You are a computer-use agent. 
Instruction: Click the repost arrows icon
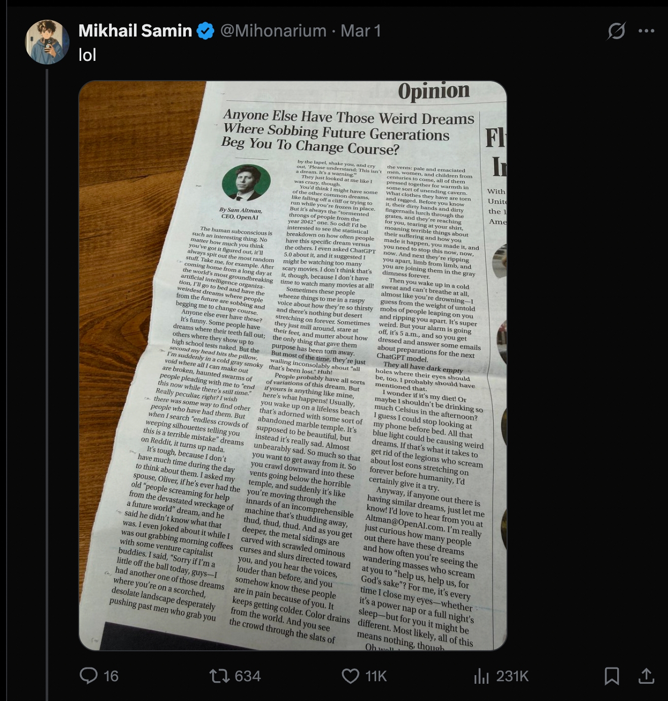coord(219,676)
